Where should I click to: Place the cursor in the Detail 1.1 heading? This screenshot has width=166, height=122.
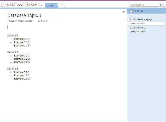13,35
